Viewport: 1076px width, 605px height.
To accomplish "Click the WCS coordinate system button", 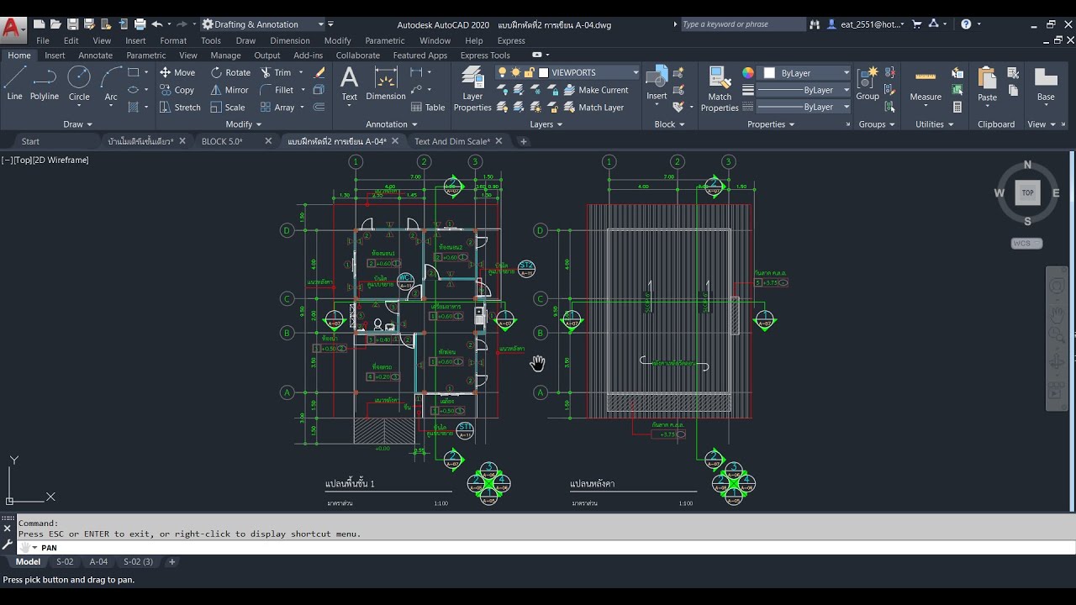I will tap(1026, 244).
